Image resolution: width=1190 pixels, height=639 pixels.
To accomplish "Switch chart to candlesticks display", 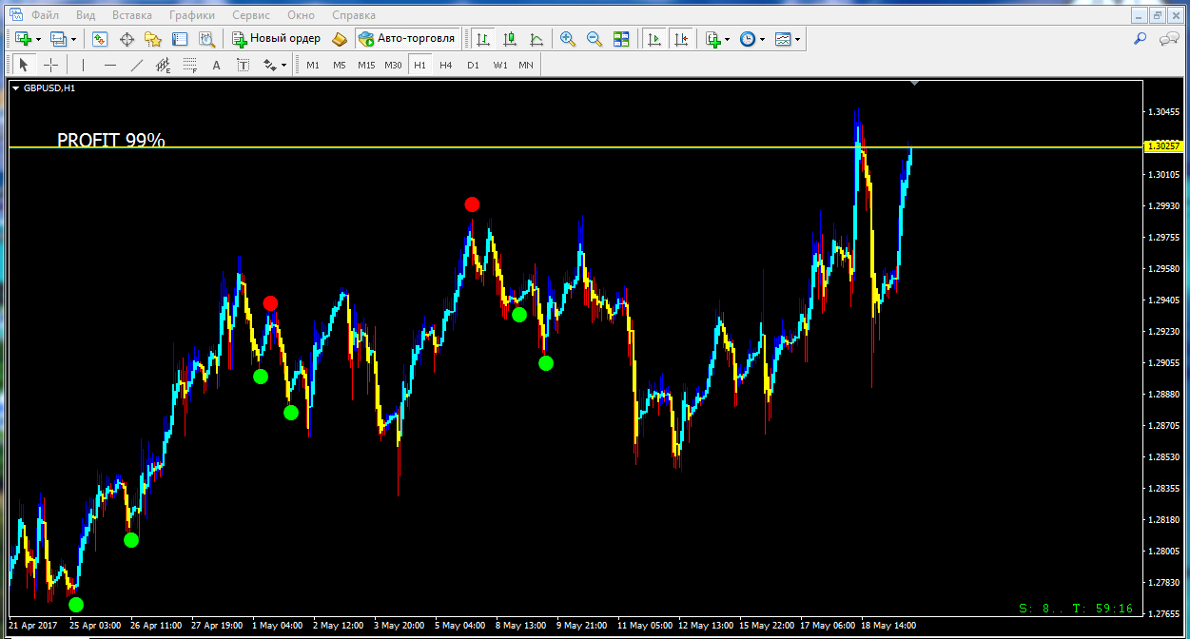I will coord(510,39).
